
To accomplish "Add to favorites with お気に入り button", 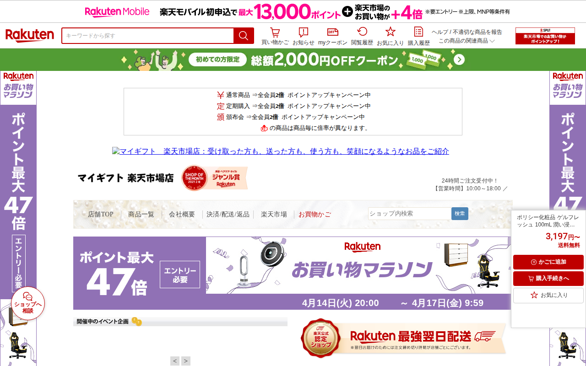I will [548, 295].
